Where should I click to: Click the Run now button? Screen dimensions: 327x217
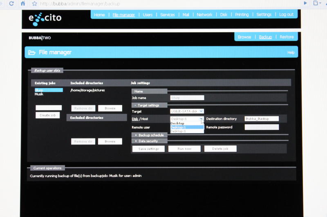point(184,149)
